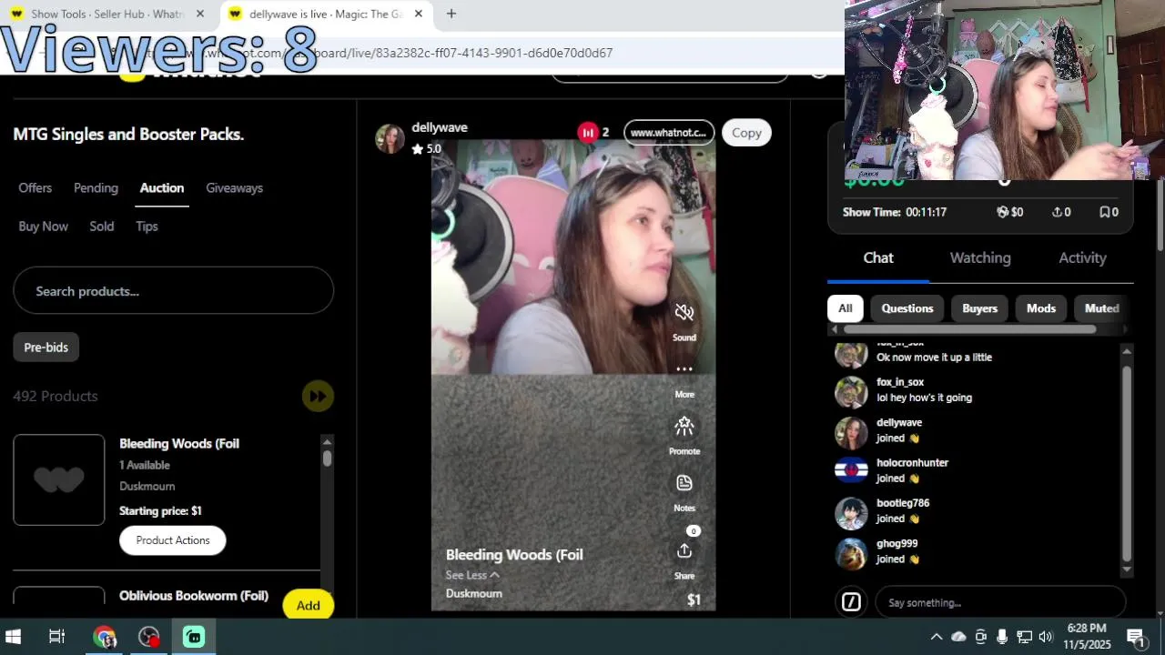Click the Say something chat input
The width and height of the screenshot is (1165, 655).
[1000, 602]
